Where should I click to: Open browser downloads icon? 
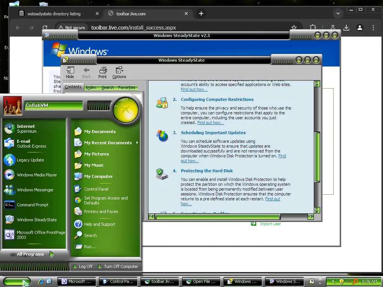pyautogui.click(x=346, y=28)
